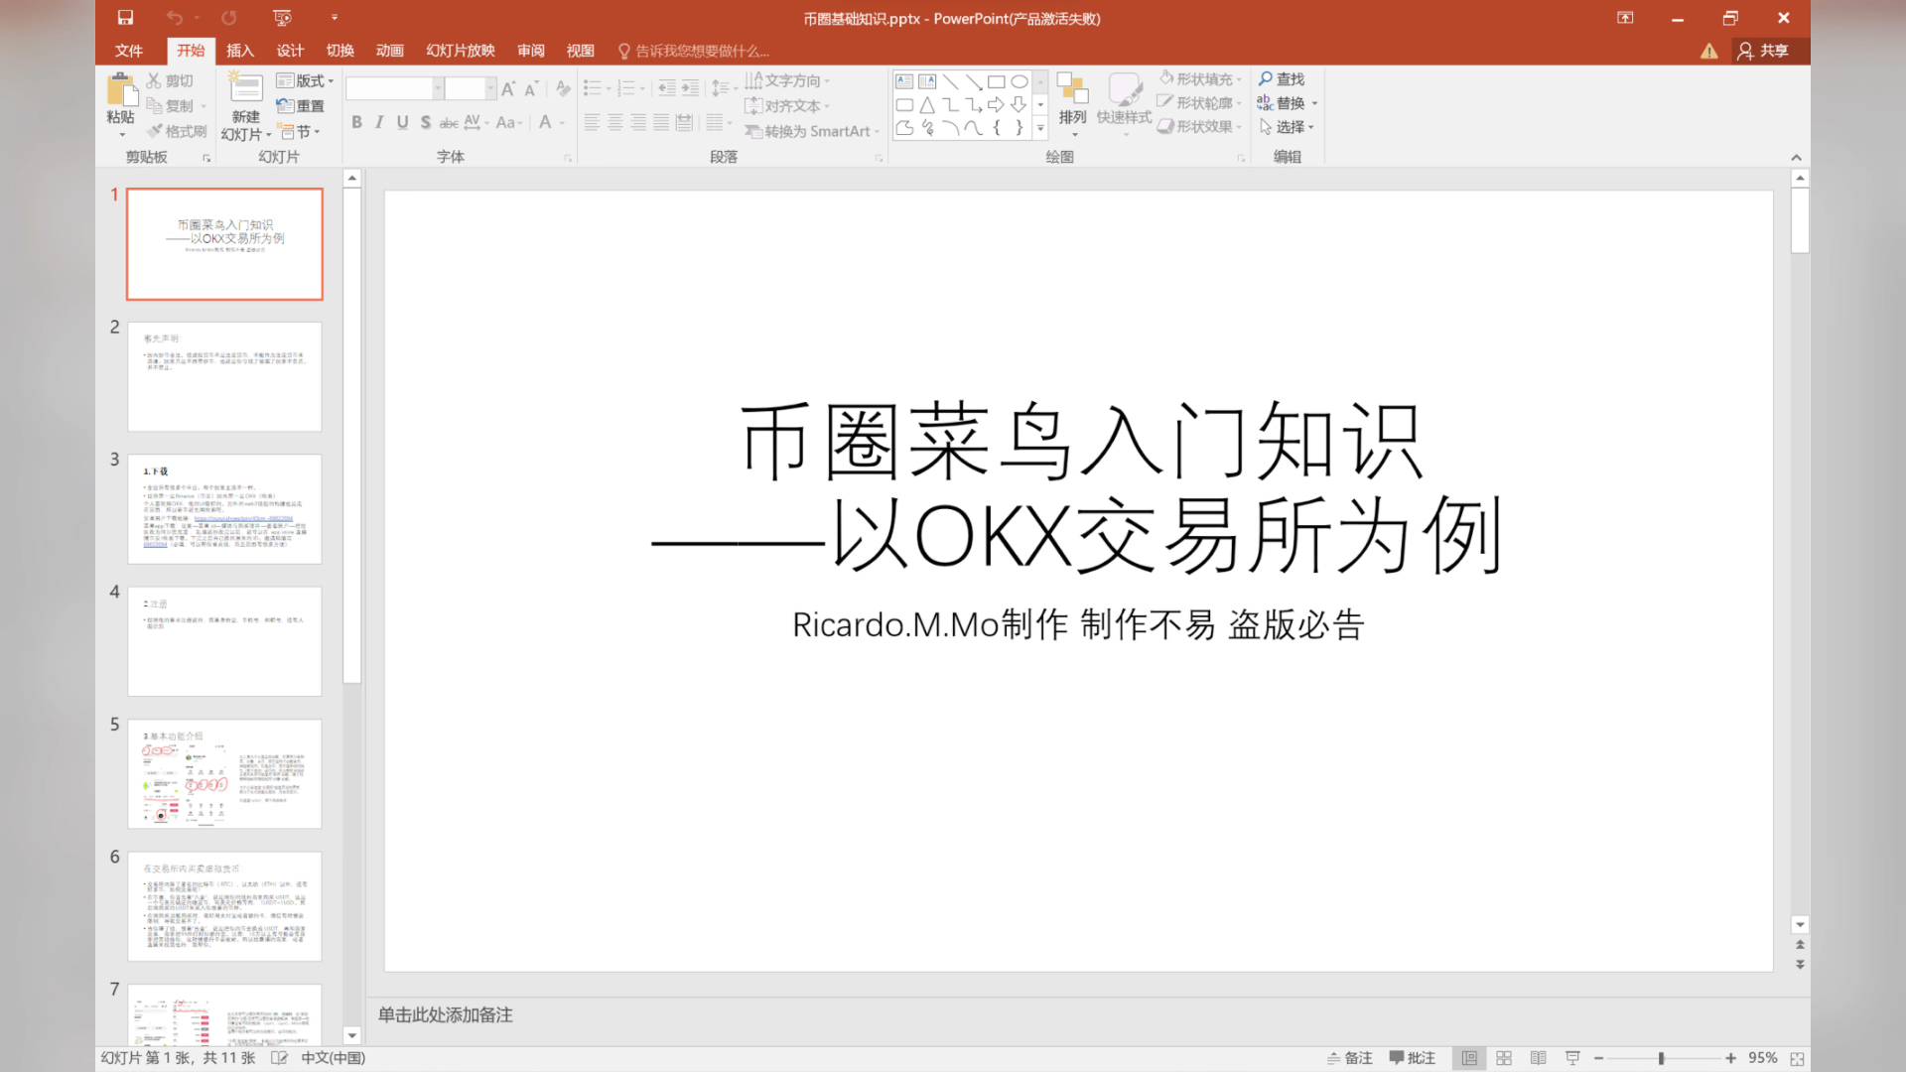Toggle center text alignment

(614, 122)
